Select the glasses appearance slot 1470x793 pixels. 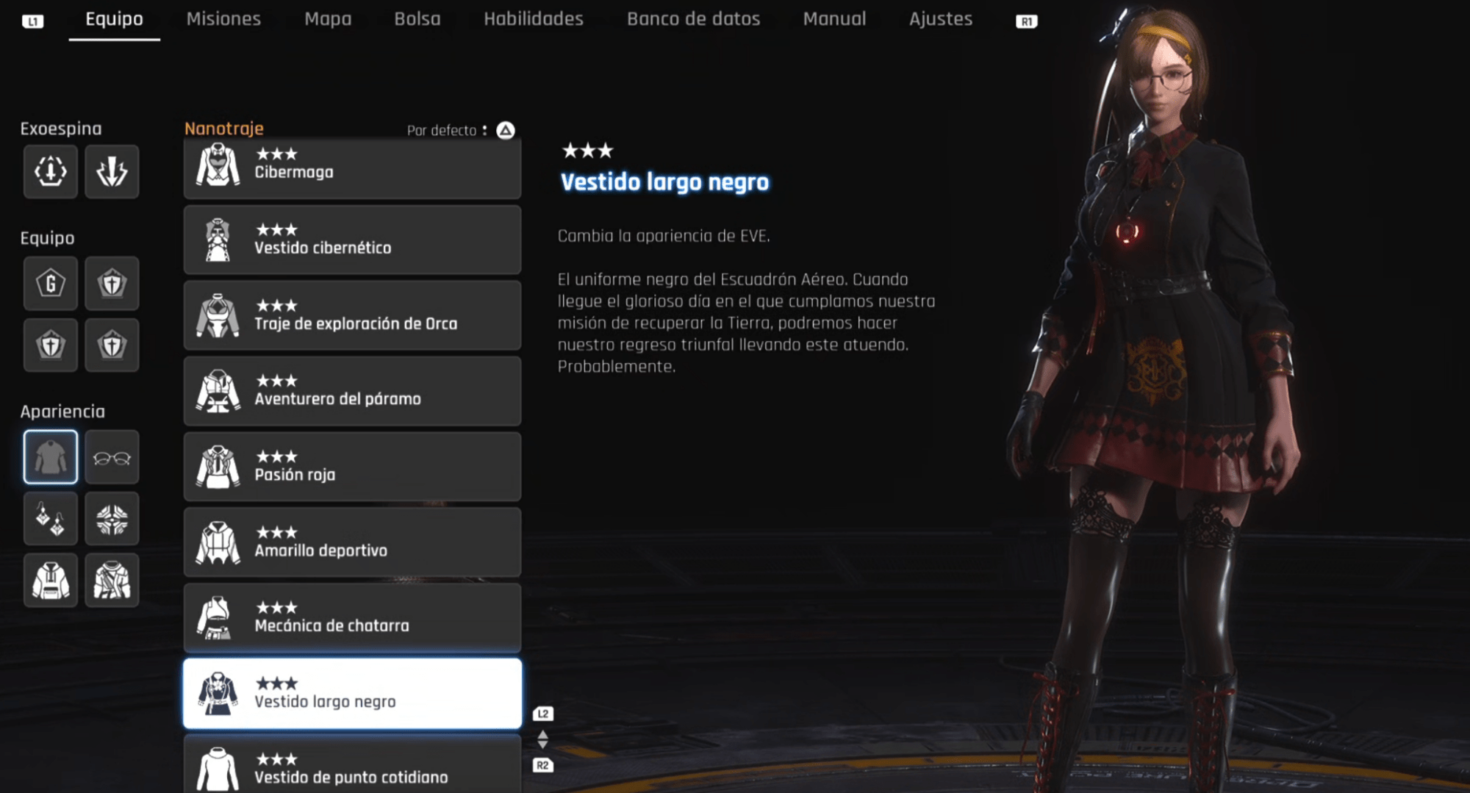112,457
